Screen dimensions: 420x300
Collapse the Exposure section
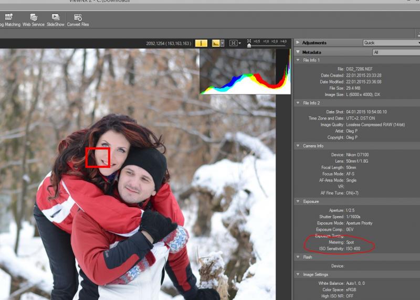298,201
